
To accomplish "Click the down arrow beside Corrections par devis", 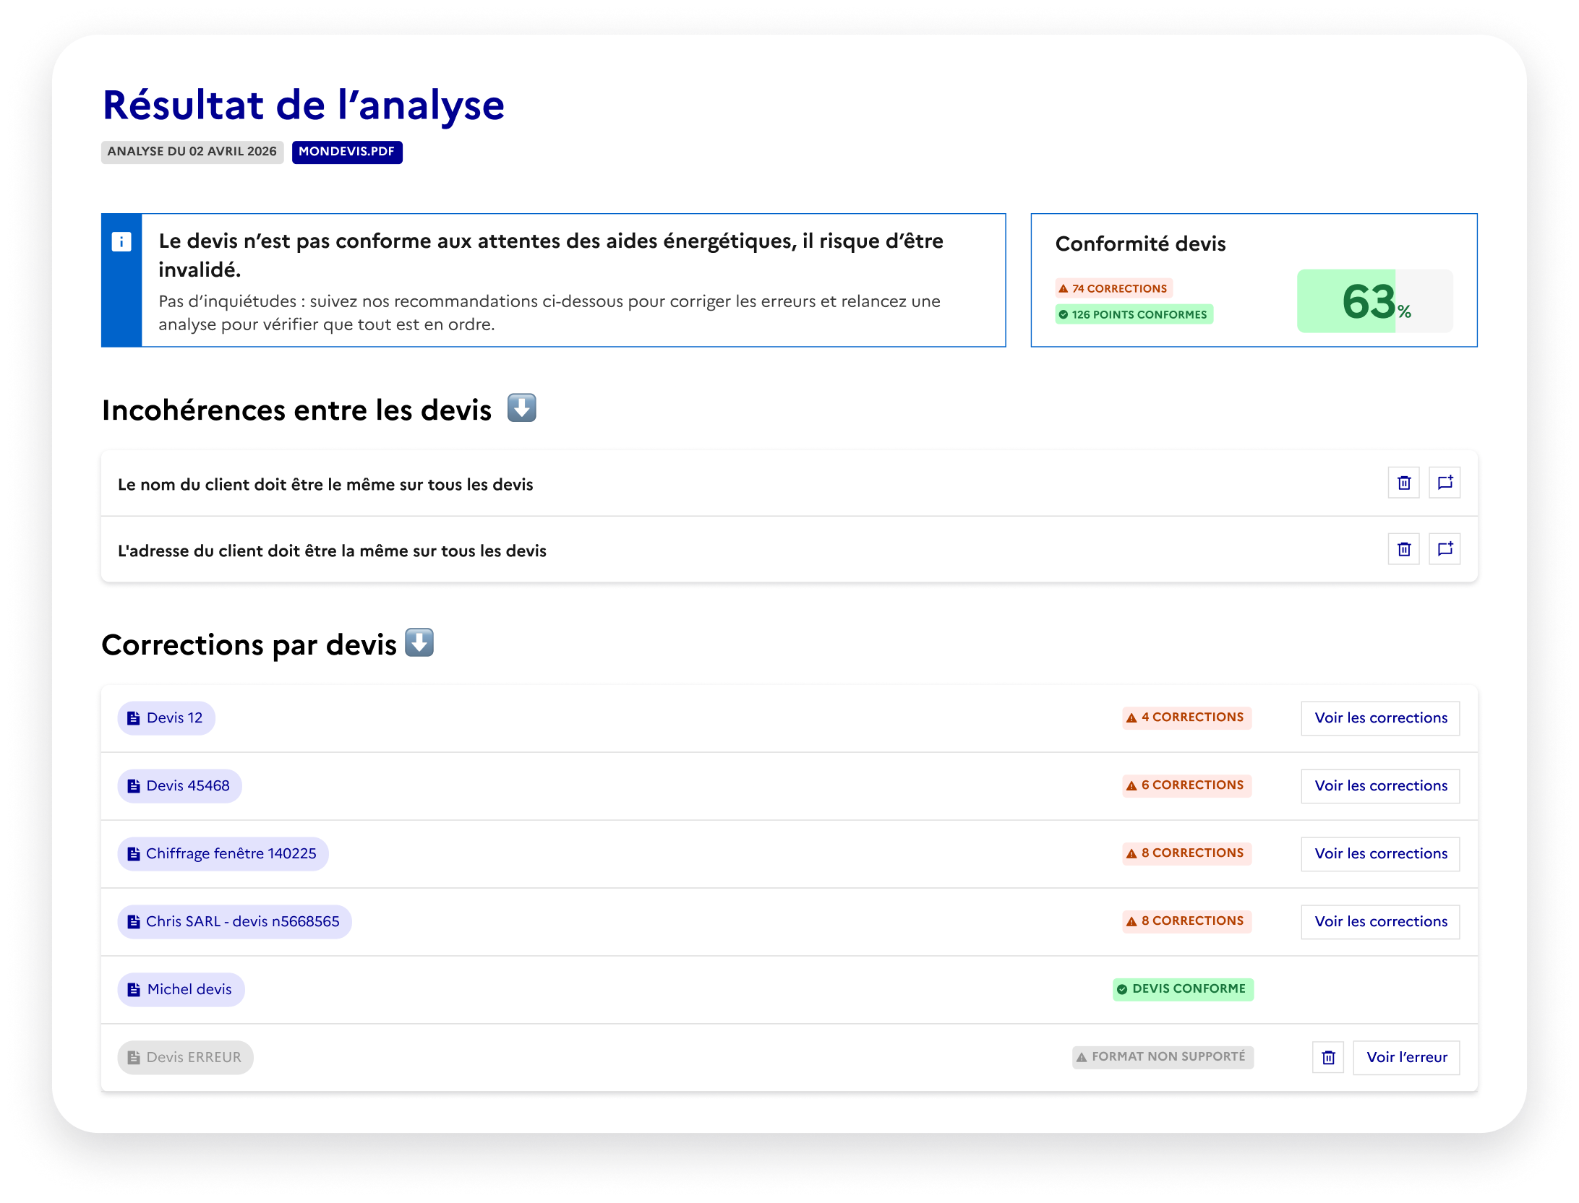I will coord(419,642).
